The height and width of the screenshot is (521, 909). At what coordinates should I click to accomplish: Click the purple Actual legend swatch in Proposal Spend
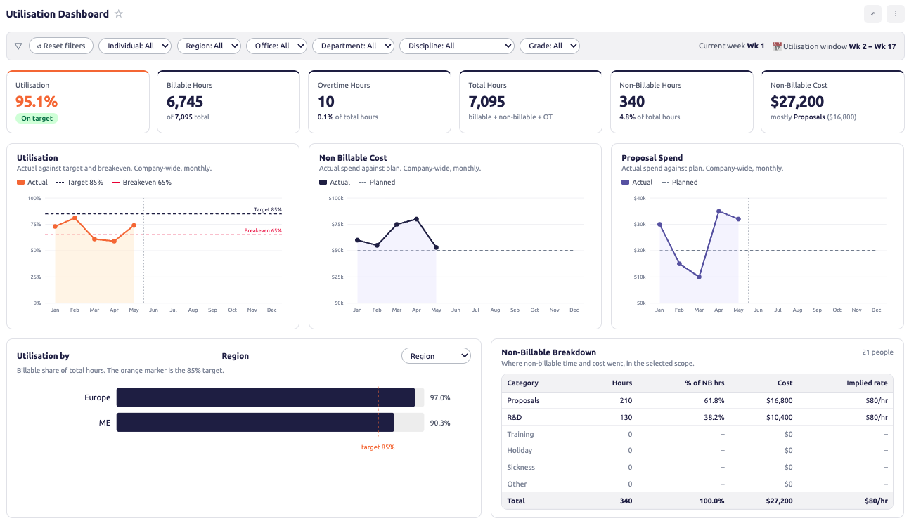(x=626, y=183)
